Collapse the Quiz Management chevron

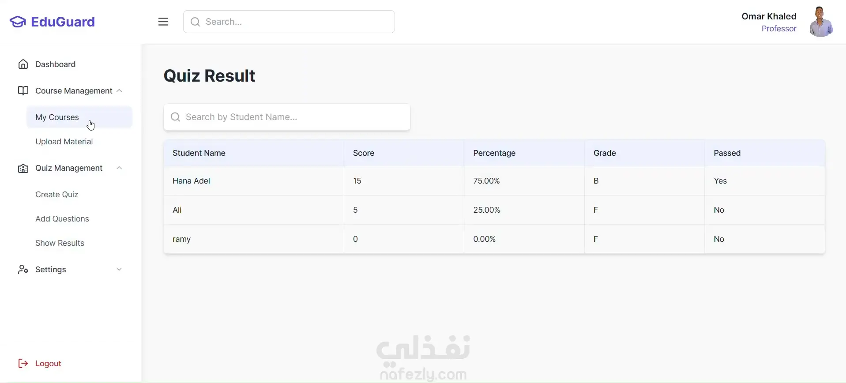coord(119,168)
